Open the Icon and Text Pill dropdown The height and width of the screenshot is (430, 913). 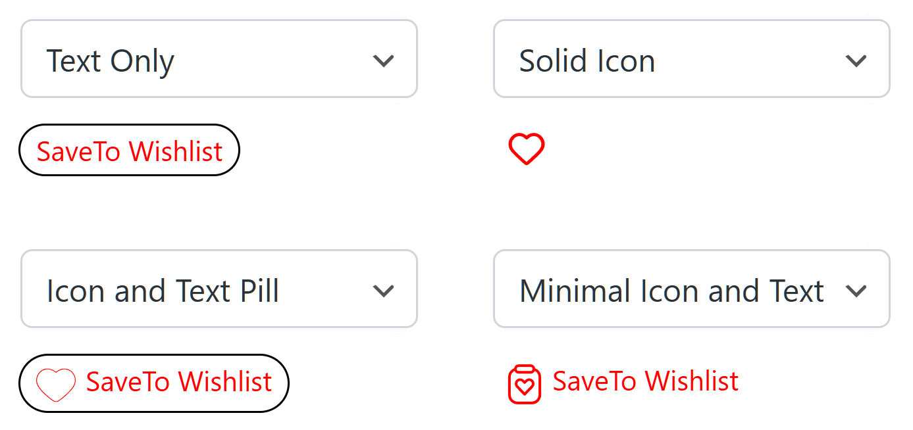click(x=219, y=289)
